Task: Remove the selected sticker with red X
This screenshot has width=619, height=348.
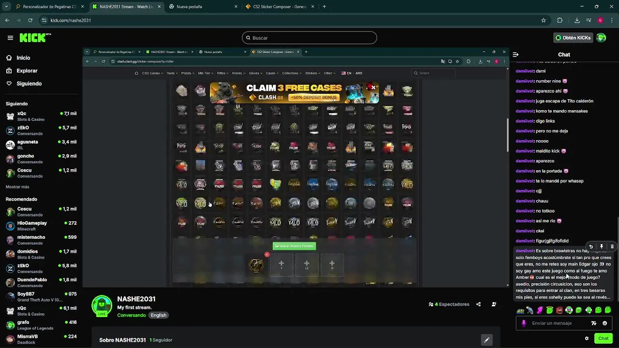Action: 266,255
